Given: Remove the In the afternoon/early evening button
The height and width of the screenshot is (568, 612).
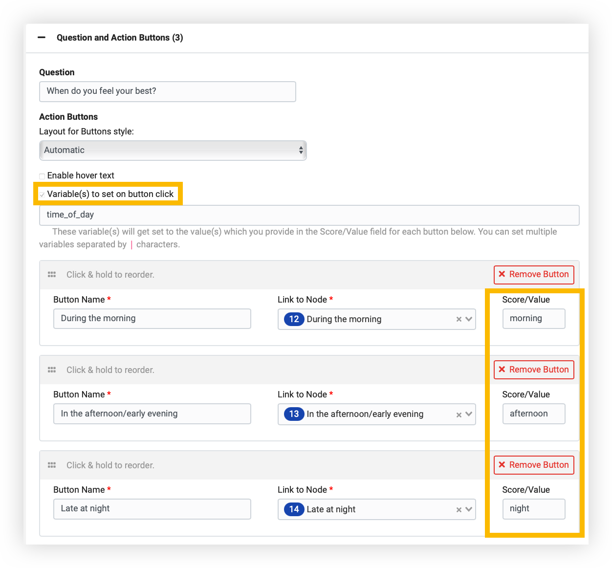Looking at the screenshot, I should point(533,370).
